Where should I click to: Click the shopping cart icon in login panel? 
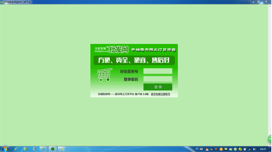[x=105, y=75]
